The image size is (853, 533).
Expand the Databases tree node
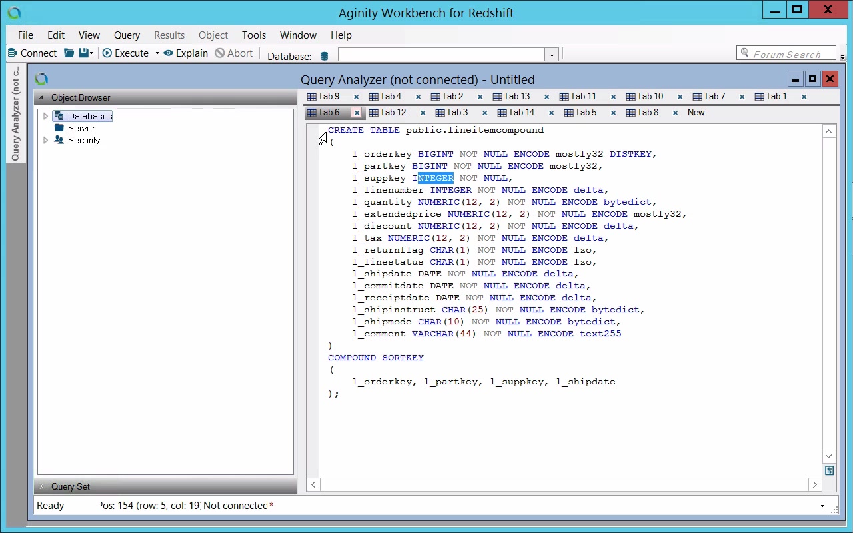coord(45,116)
